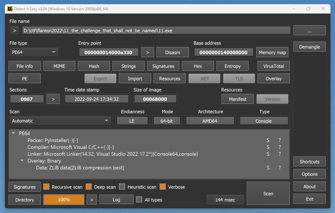The width and height of the screenshot is (335, 213).
Task: Click the question mark on the Linker row
Action: 279,154
